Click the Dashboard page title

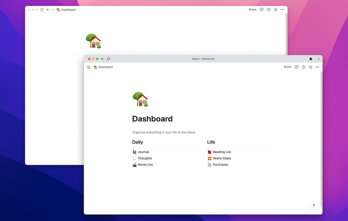(x=152, y=119)
